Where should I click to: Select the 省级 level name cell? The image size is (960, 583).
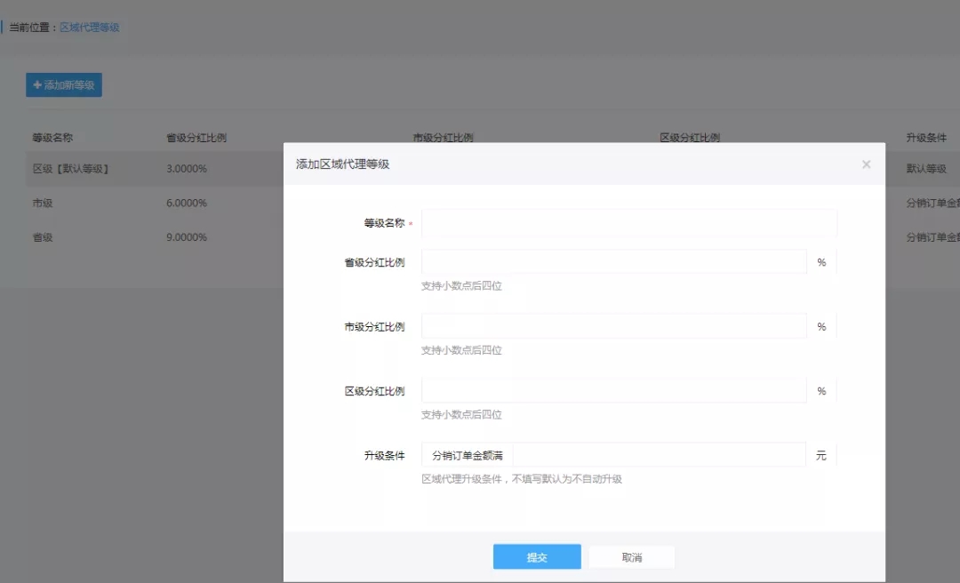click(43, 237)
